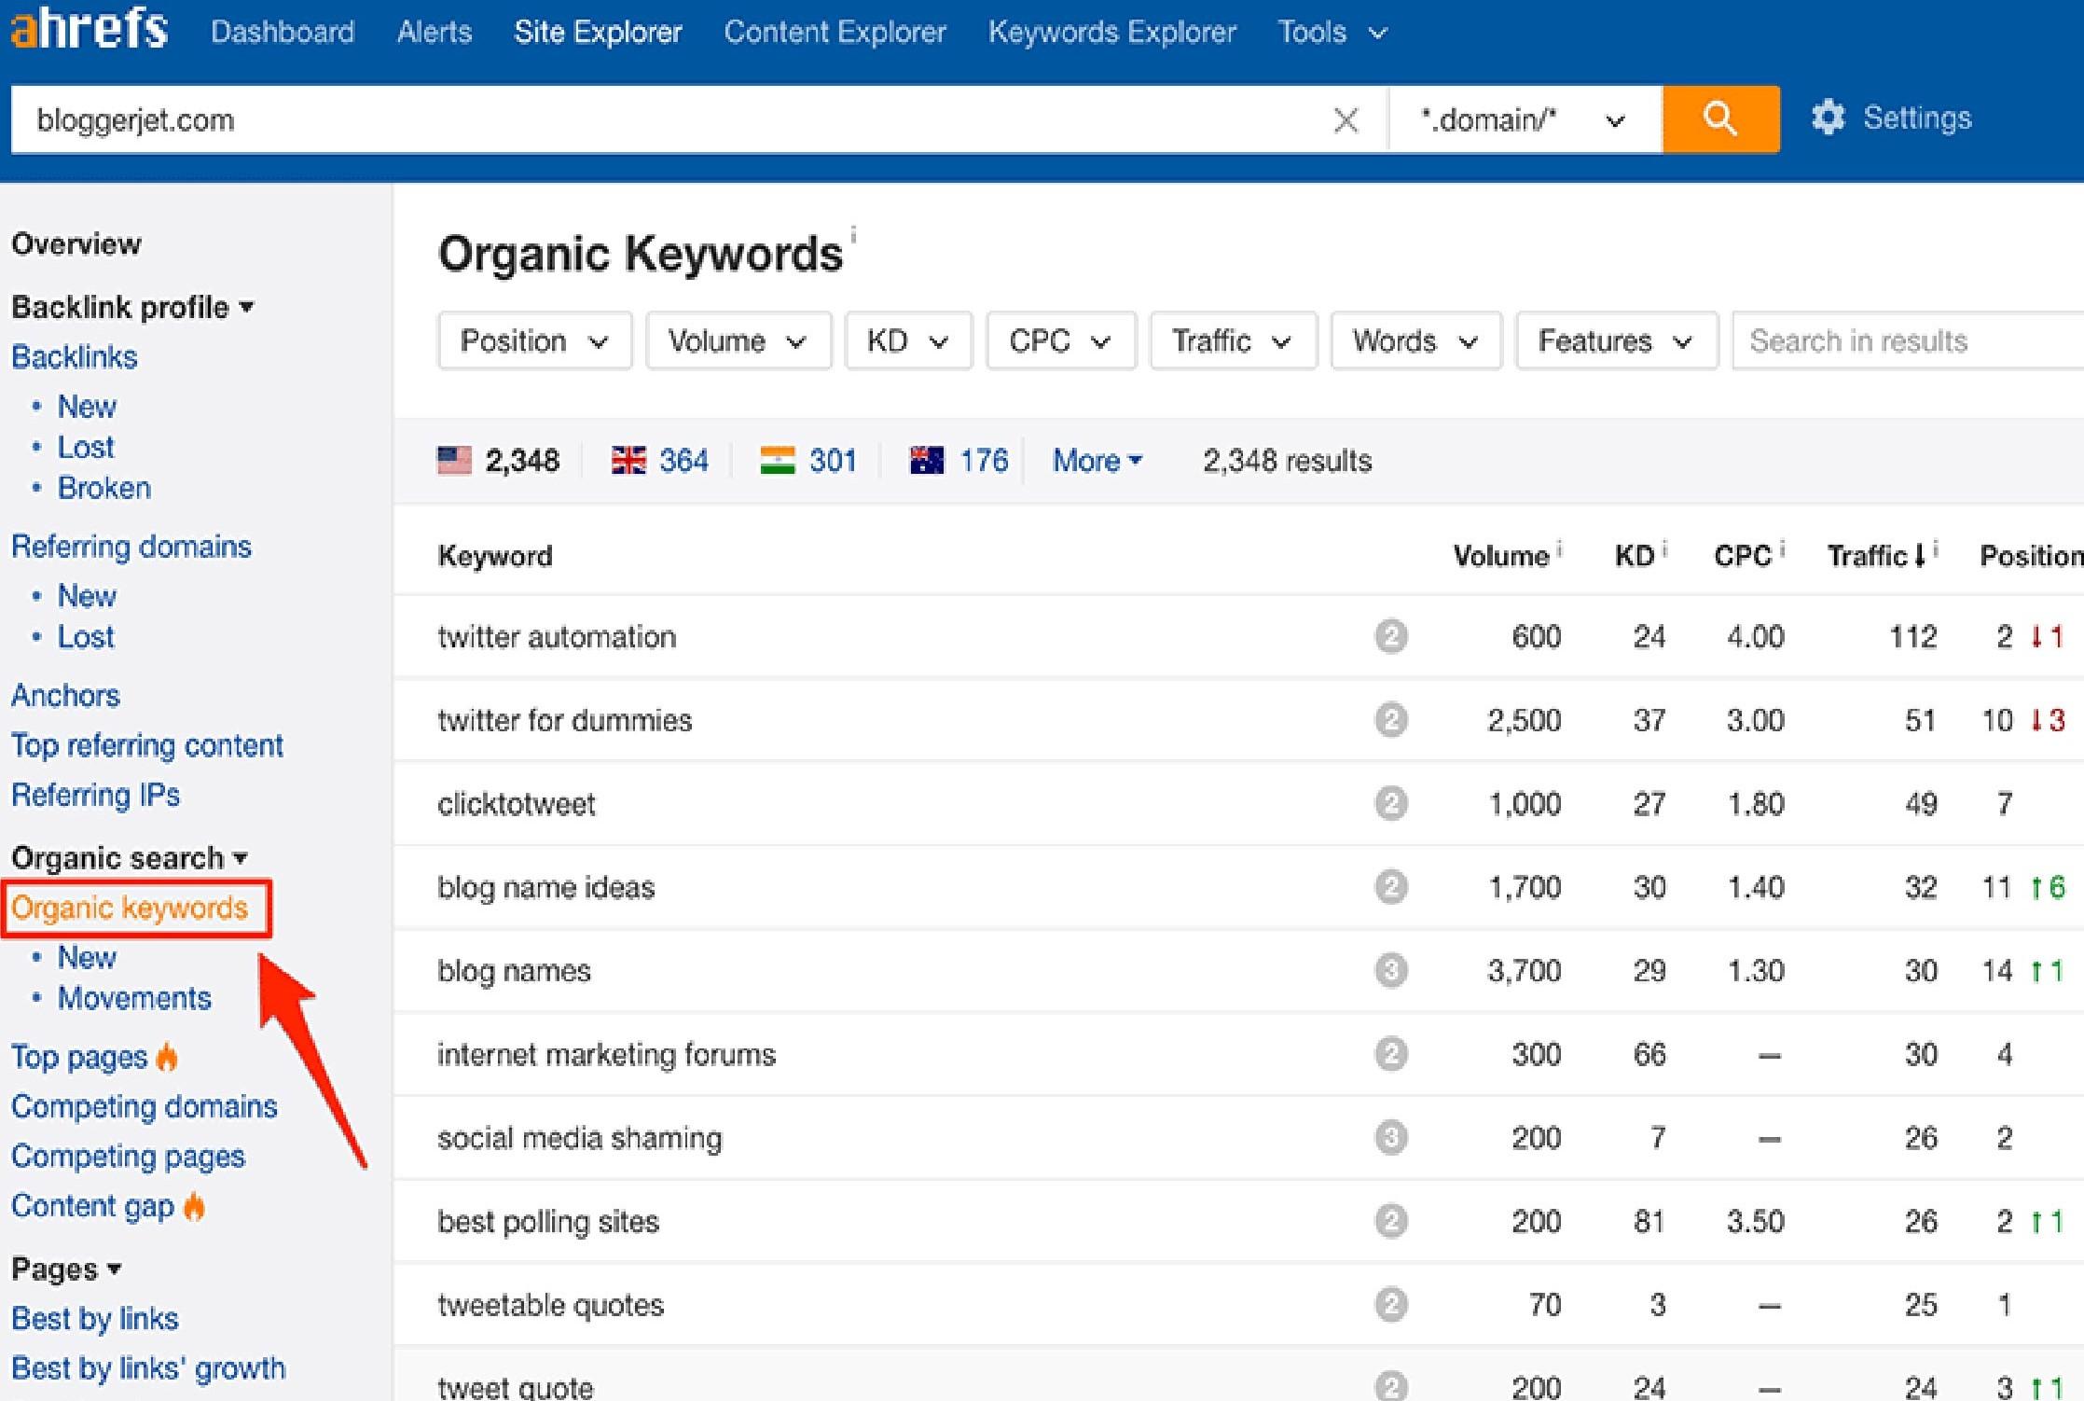Click the info icon next to Organic Keywords
The height and width of the screenshot is (1401, 2084).
pyautogui.click(x=854, y=233)
